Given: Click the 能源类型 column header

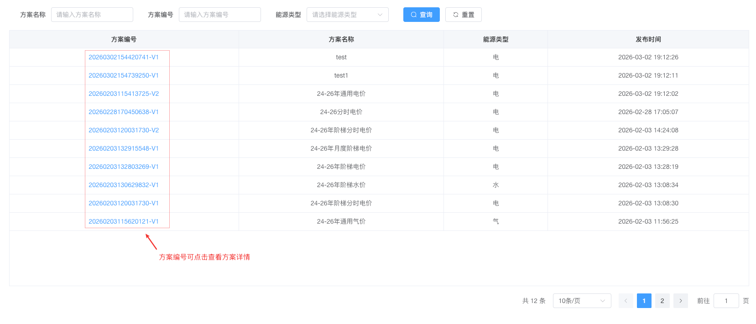Looking at the screenshot, I should point(495,39).
